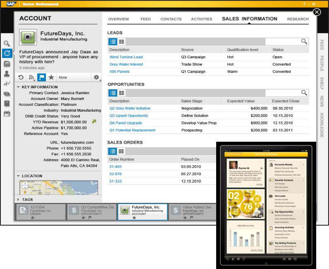329x269 pixels.
Task: Open the calculator icon in sidebar
Action: pos(7,64)
